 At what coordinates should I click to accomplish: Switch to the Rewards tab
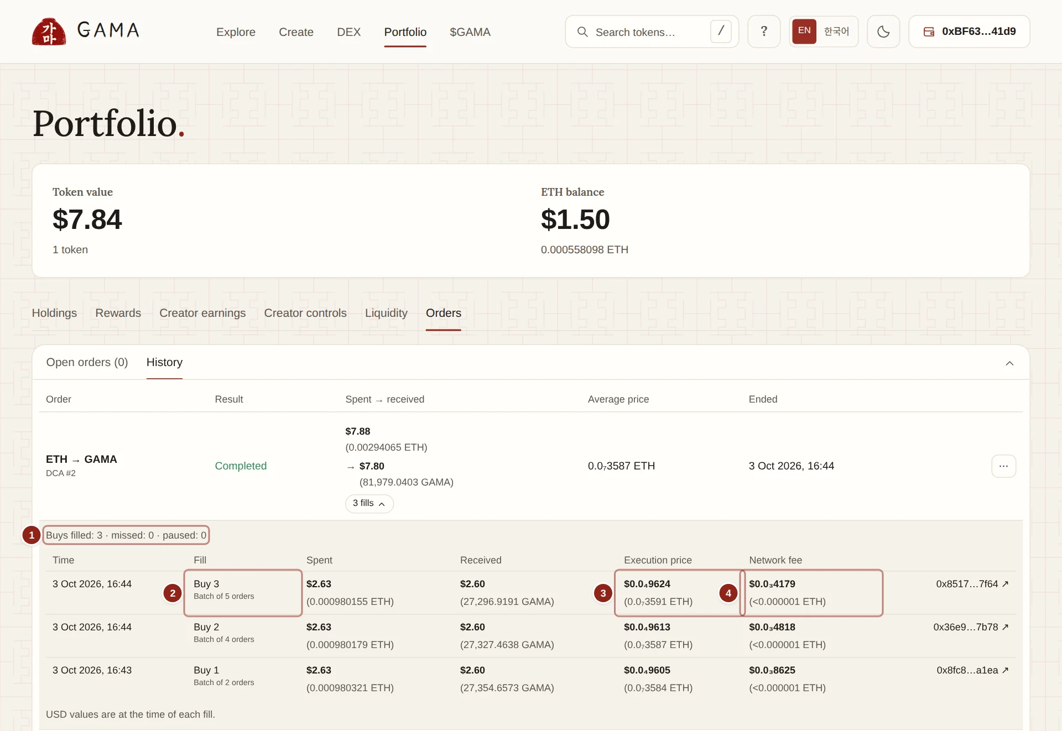(x=118, y=313)
